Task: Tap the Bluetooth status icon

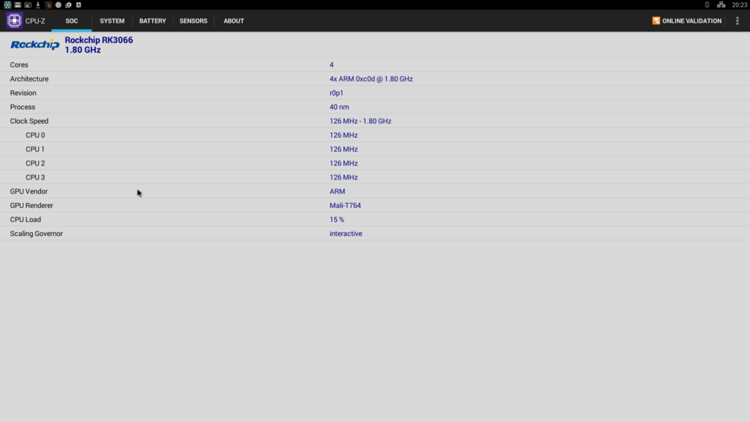Action: coord(707,5)
